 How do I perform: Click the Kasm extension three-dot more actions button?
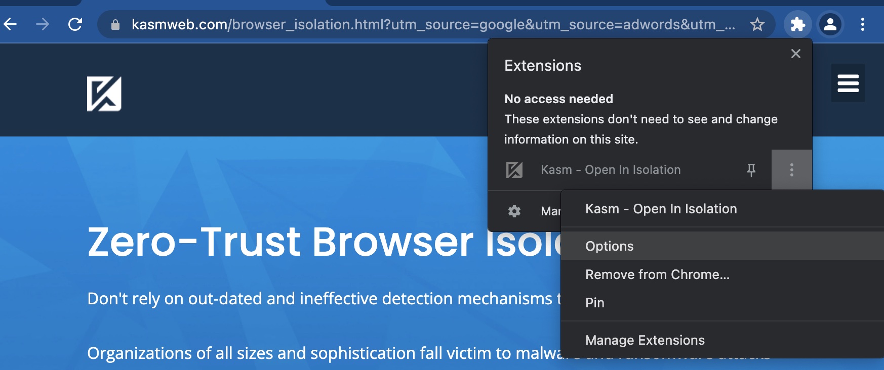coord(791,170)
